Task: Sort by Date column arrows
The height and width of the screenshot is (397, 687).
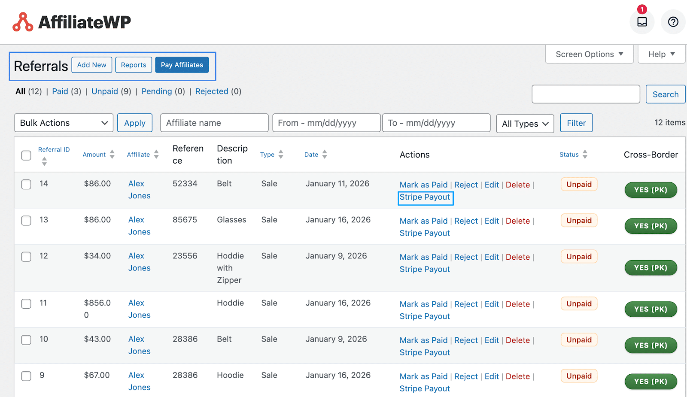Action: coord(325,155)
